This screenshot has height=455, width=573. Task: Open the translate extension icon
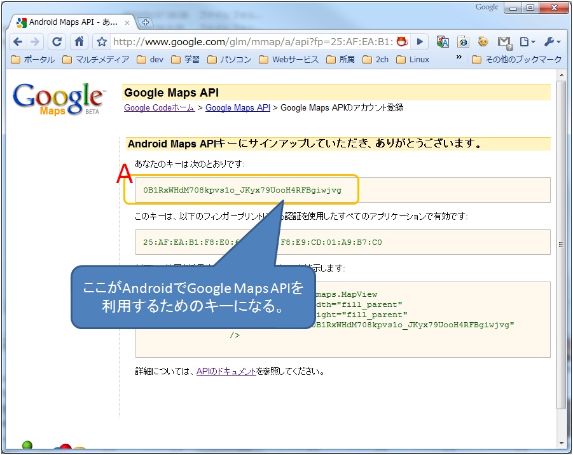pyautogui.click(x=443, y=42)
